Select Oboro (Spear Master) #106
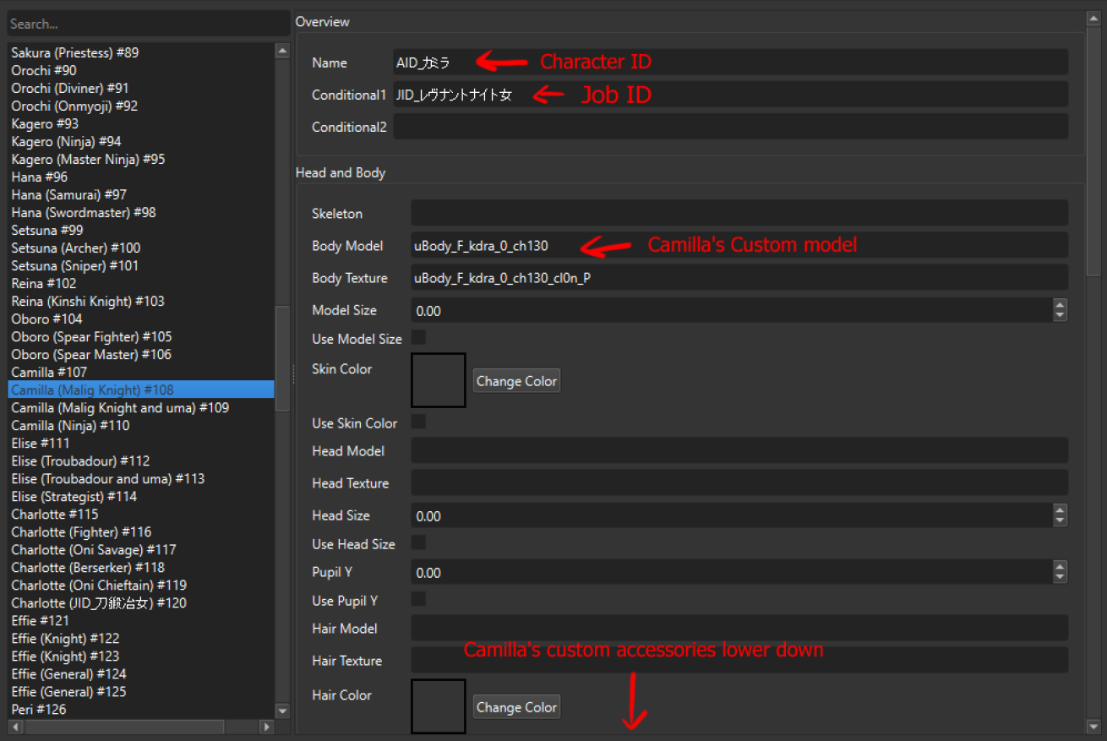Screen dimensions: 1107x741 point(141,354)
